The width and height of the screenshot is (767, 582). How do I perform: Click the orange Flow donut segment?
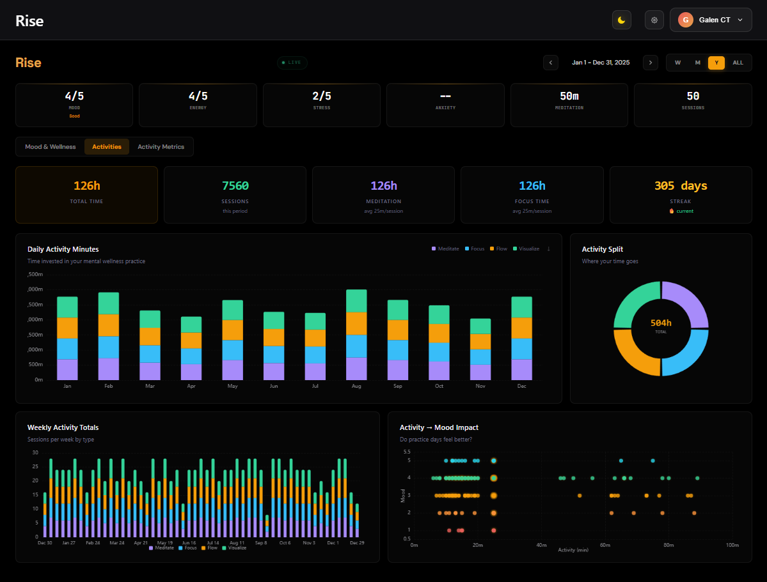coord(632,357)
